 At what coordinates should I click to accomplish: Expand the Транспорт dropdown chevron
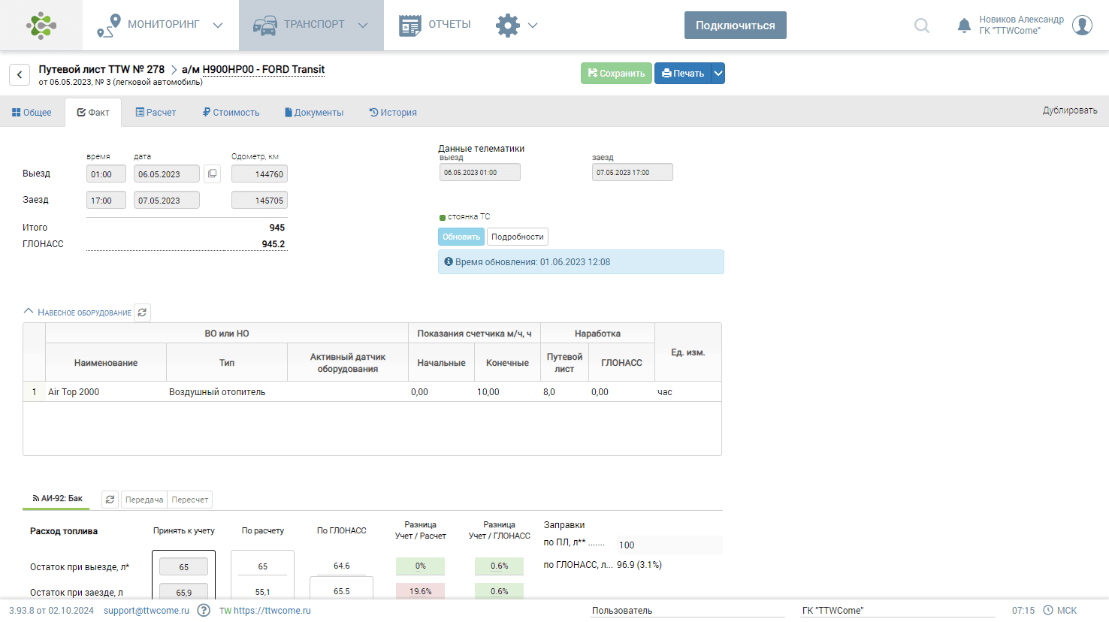[363, 25]
